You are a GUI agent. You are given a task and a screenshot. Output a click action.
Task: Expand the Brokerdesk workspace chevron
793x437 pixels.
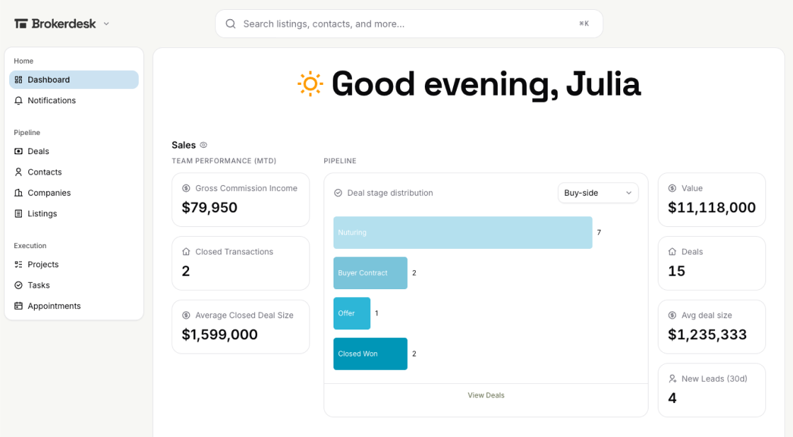click(106, 23)
